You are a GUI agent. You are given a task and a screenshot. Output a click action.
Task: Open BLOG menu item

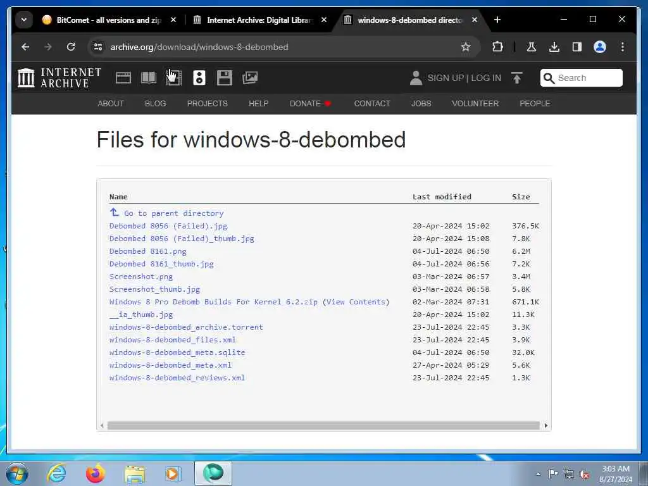(156, 104)
